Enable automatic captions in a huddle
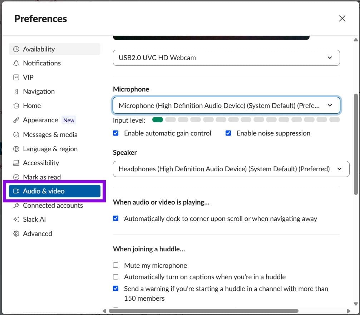The width and height of the screenshot is (360, 315). pyautogui.click(x=116, y=277)
